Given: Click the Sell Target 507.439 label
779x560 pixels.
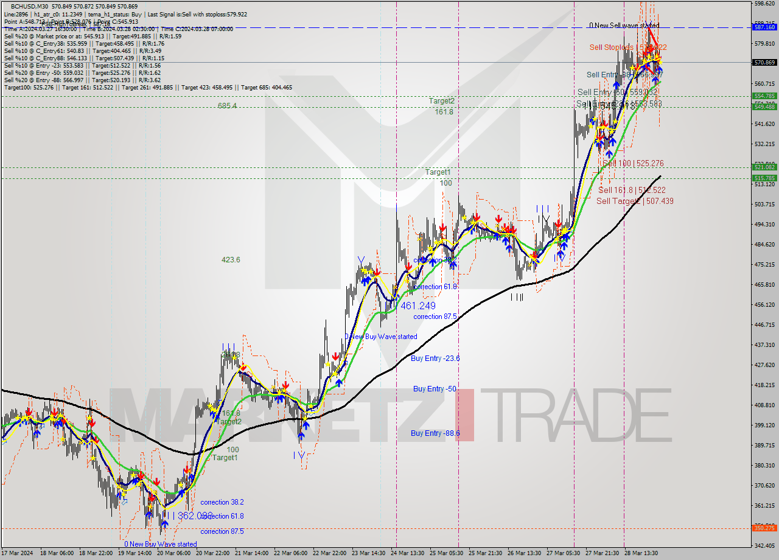Looking at the screenshot, I should [x=635, y=201].
